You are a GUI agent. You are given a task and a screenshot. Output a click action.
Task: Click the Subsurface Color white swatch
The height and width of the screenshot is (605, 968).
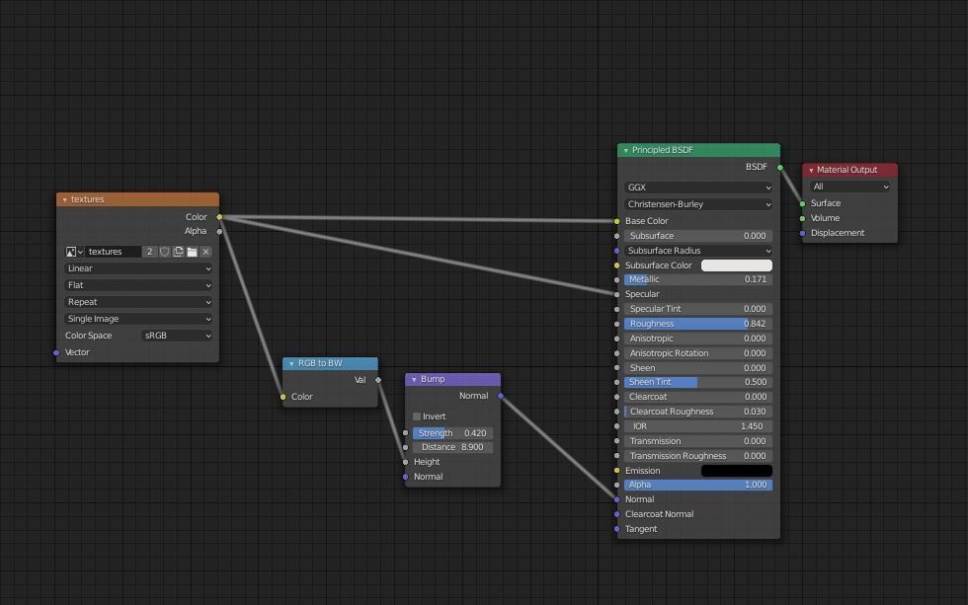737,265
